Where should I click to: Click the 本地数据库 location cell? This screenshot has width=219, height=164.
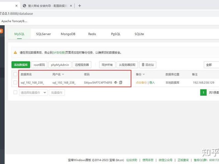point(172,83)
